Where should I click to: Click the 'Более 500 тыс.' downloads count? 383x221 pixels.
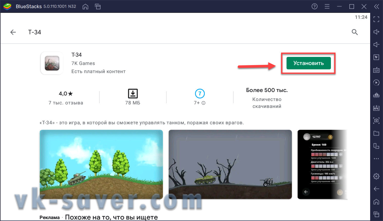click(x=267, y=90)
